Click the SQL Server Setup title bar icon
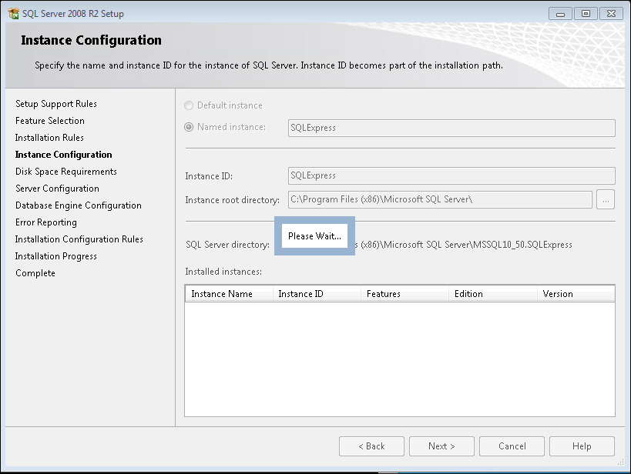 (13, 13)
